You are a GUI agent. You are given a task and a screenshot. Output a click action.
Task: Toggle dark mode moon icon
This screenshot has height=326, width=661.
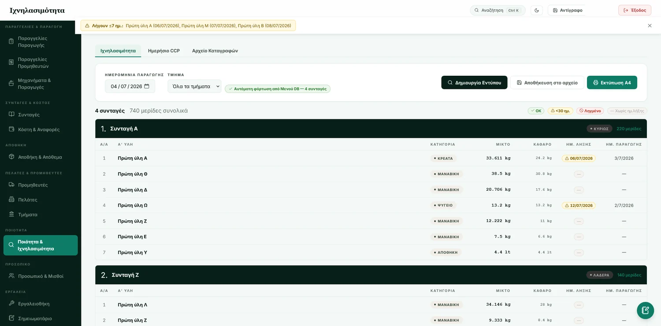(x=537, y=10)
